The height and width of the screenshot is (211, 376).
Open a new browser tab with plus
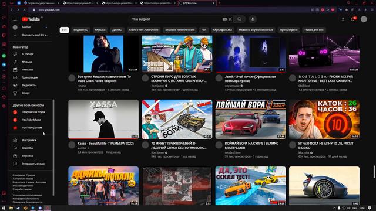coord(219,3)
